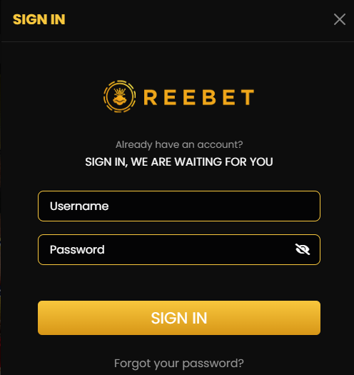This screenshot has width=354, height=375.
Task: Click the Username placeholder label
Action: 79,206
